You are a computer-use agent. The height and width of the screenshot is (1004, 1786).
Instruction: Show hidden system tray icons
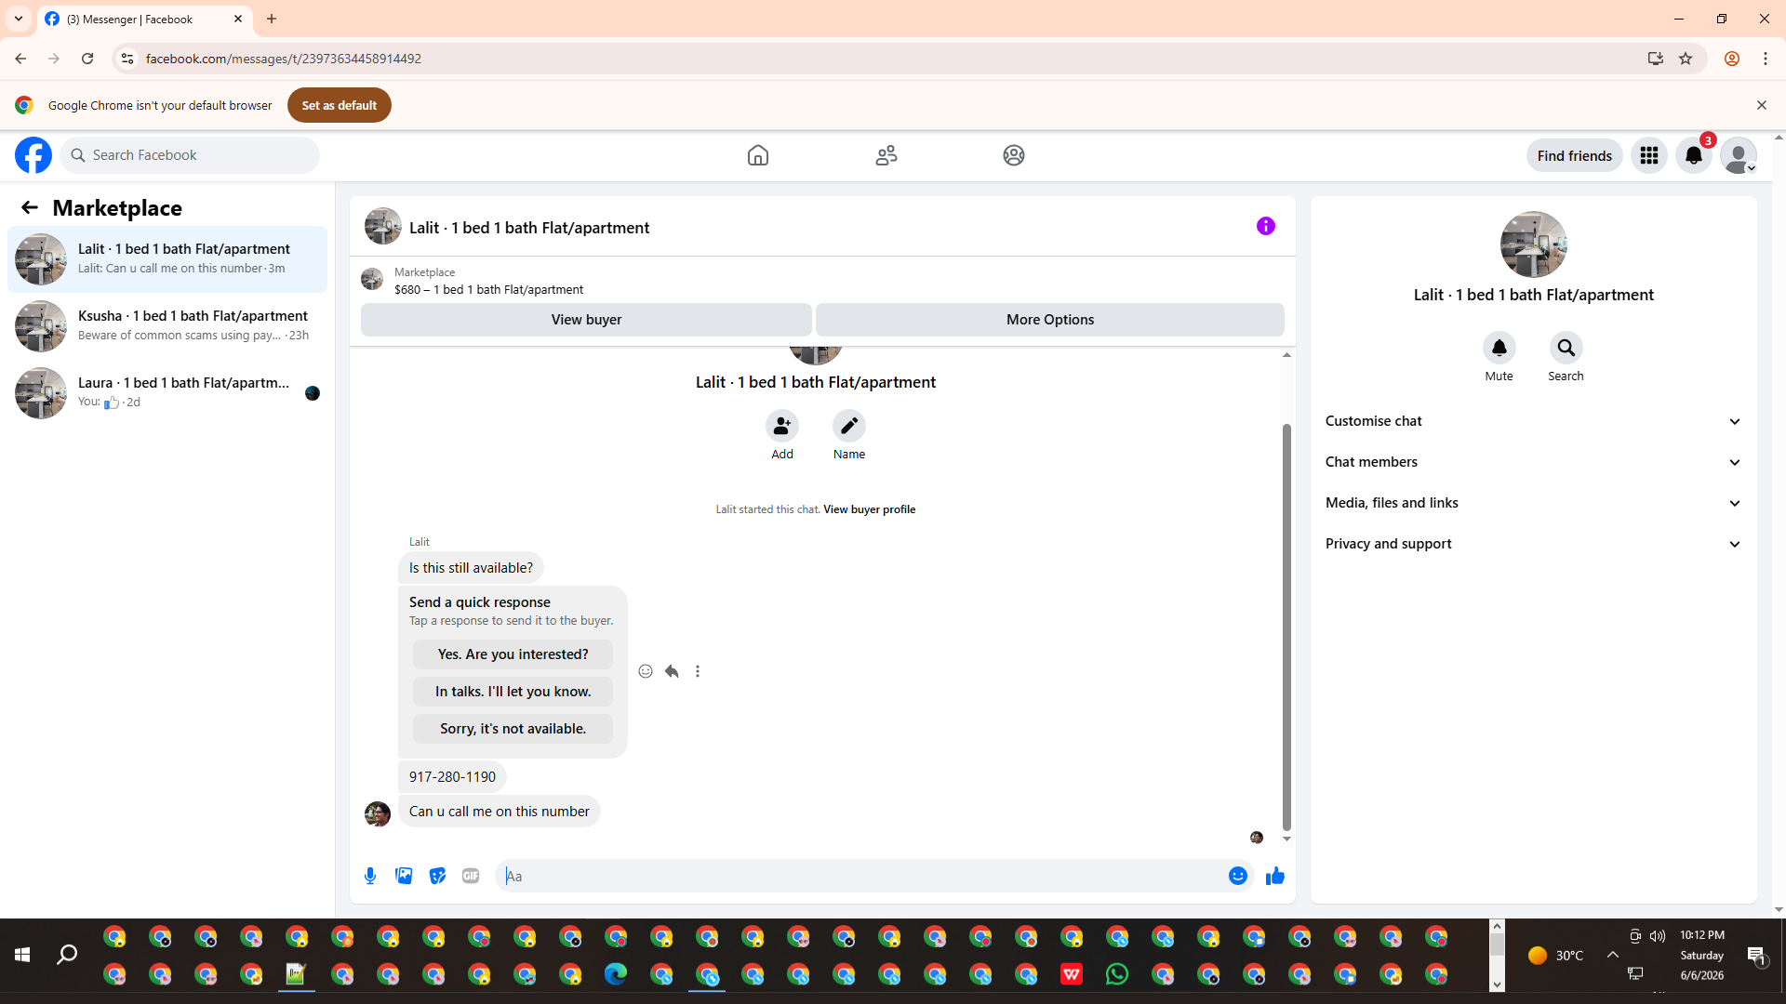pyautogui.click(x=1613, y=955)
